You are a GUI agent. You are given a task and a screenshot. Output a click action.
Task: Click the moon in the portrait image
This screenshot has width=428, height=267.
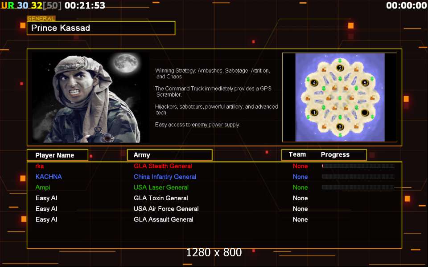pyautogui.click(x=126, y=62)
